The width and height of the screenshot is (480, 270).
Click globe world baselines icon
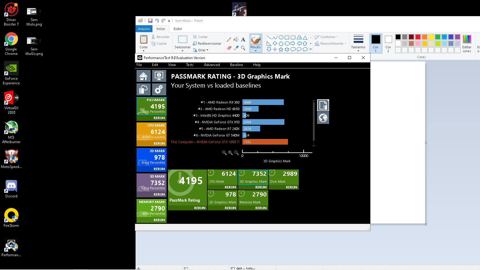pyautogui.click(x=323, y=118)
